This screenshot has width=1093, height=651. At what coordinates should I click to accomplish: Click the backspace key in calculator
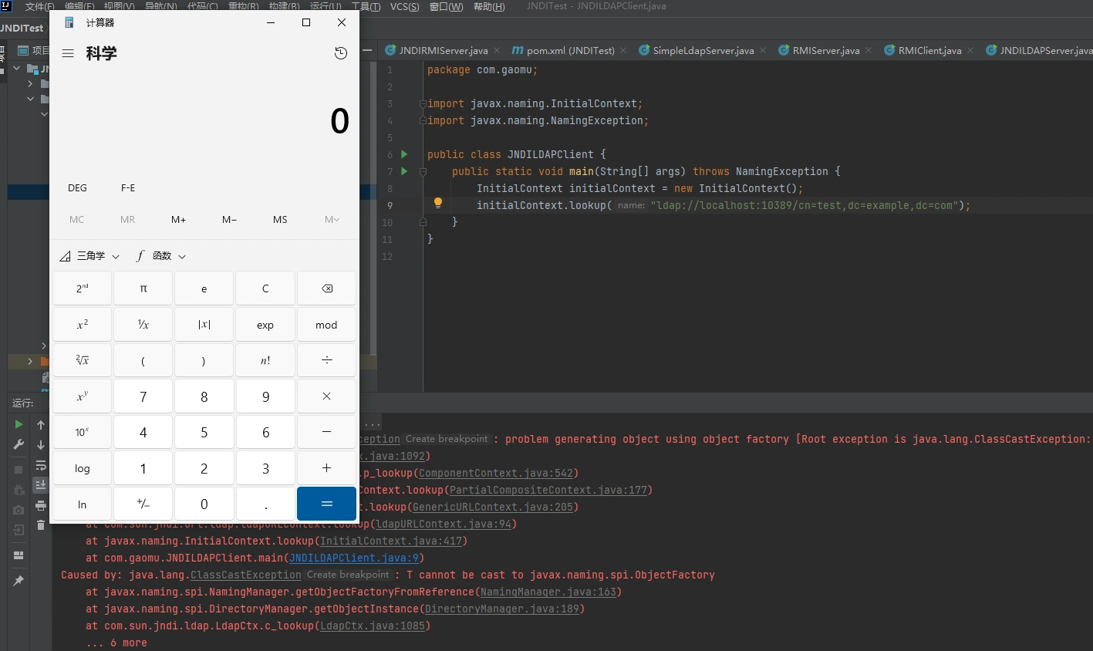pos(326,288)
